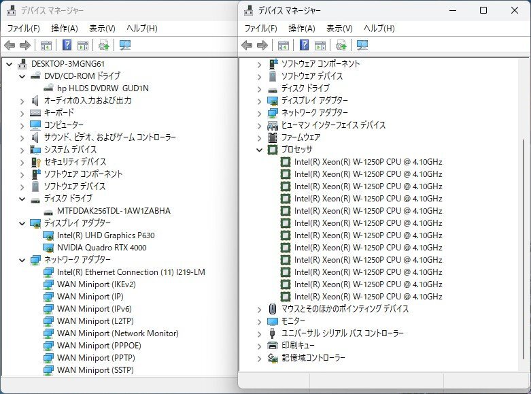Select サウンド、ビデオ、およびゲーム コントローラー
The height and width of the screenshot is (394, 531).
[x=110, y=137]
